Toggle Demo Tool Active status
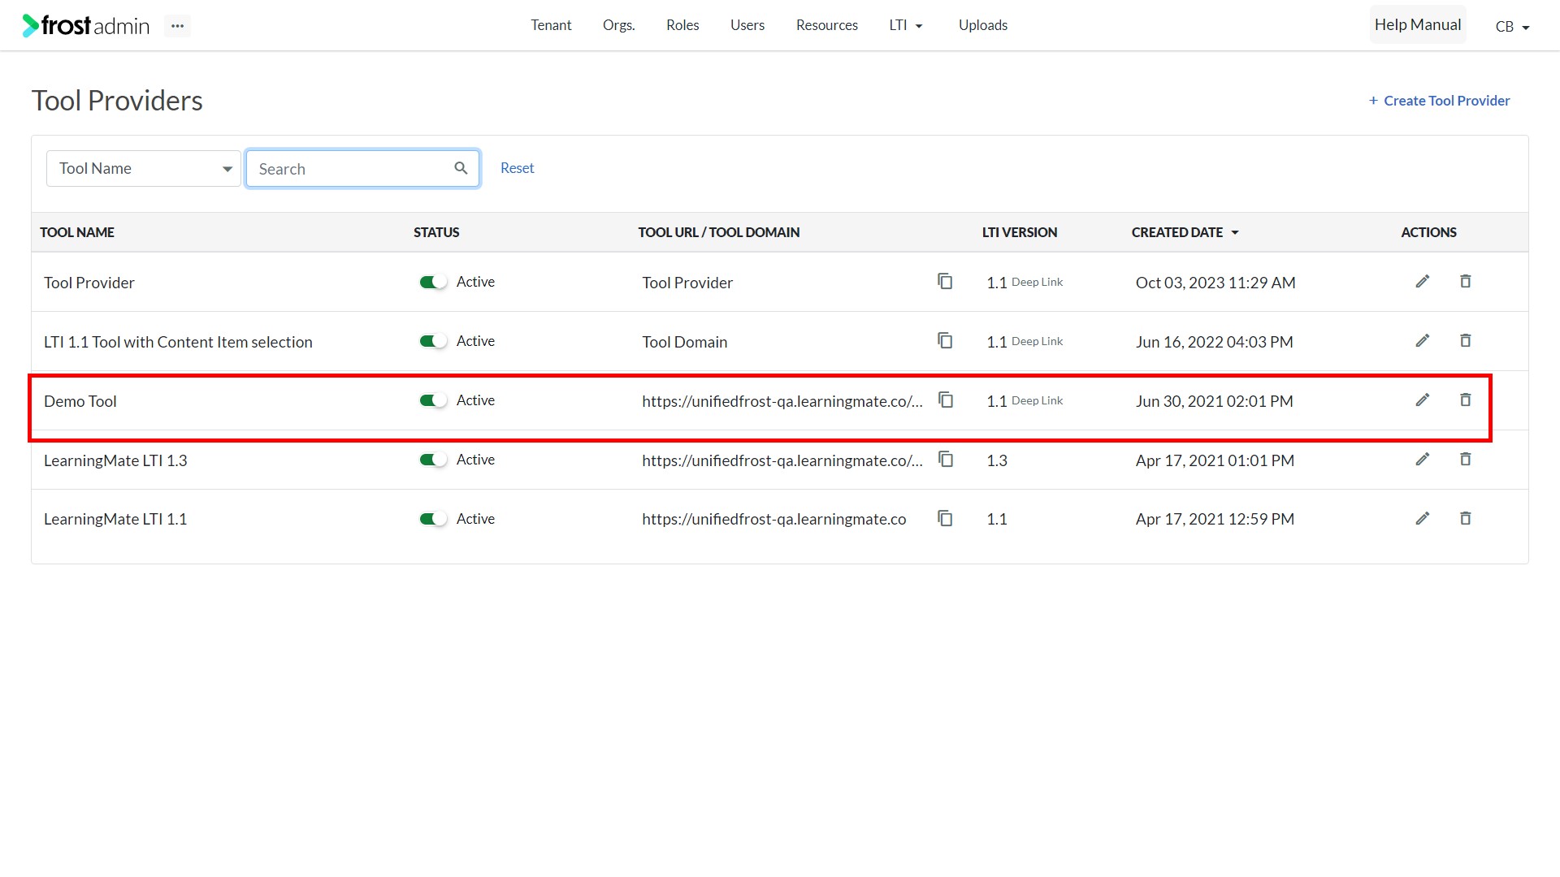Image resolution: width=1560 pixels, height=877 pixels. coord(433,400)
